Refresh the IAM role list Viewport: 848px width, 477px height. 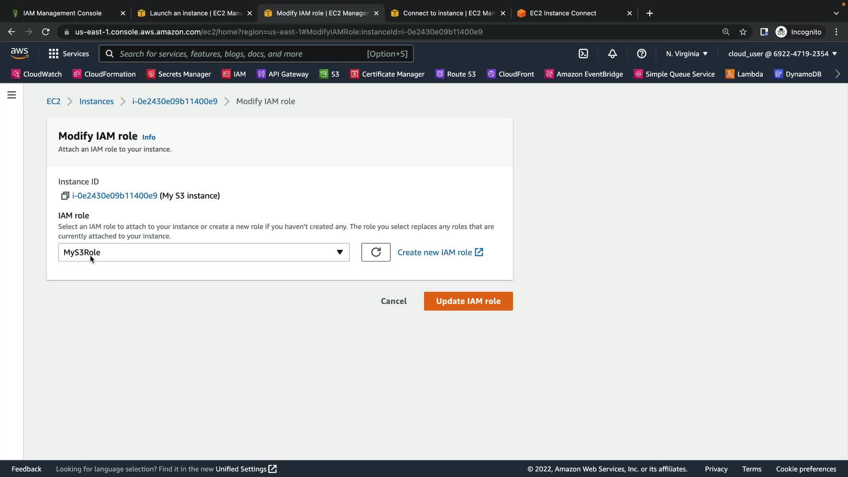click(375, 252)
